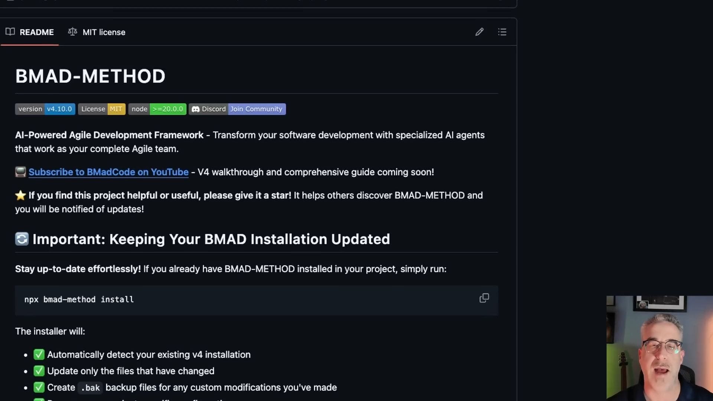Click the green check next to Automatically detect
The width and height of the screenshot is (713, 401).
(x=39, y=355)
